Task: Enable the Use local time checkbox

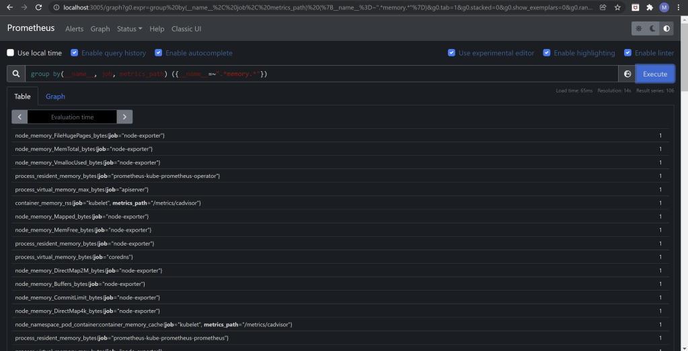Action: pos(10,53)
